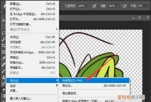Enable airbrush-style build-up icon
Image resolution: width=151 pixels, height=102 pixels.
coord(124,6)
